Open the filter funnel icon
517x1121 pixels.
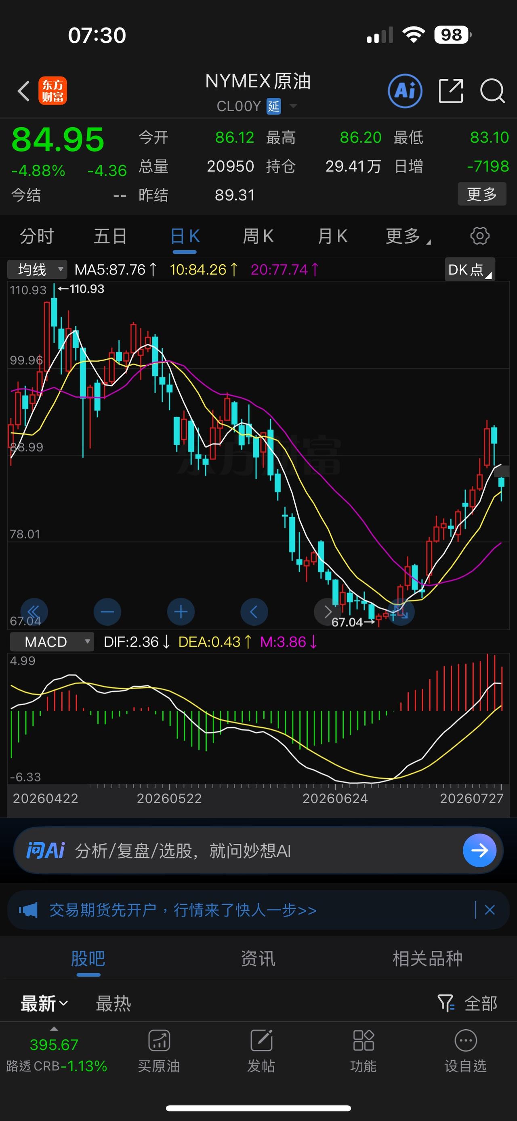[x=446, y=1003]
